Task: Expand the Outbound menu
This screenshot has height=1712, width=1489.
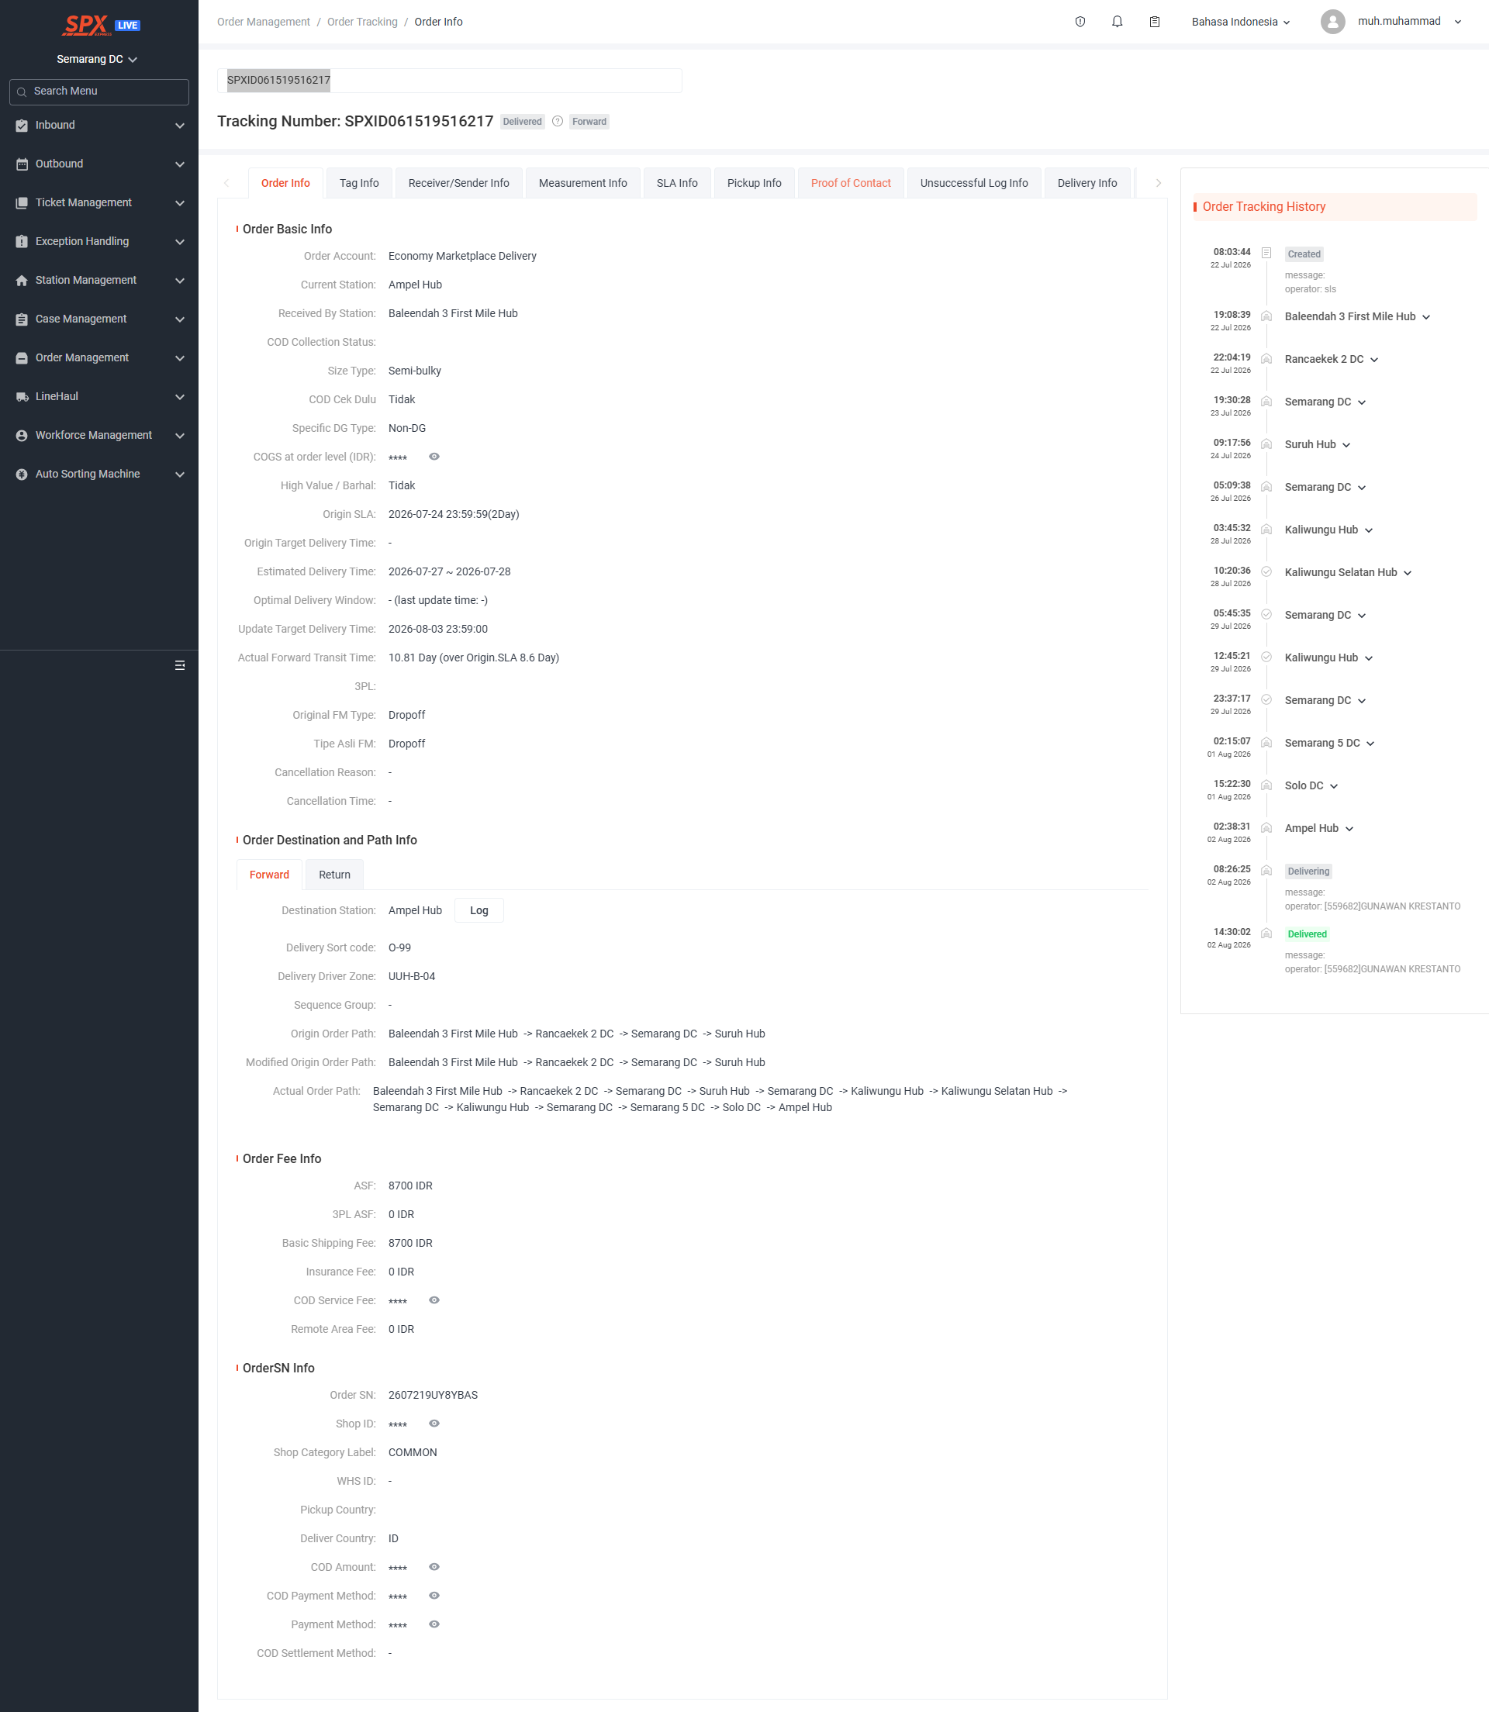Action: [179, 164]
